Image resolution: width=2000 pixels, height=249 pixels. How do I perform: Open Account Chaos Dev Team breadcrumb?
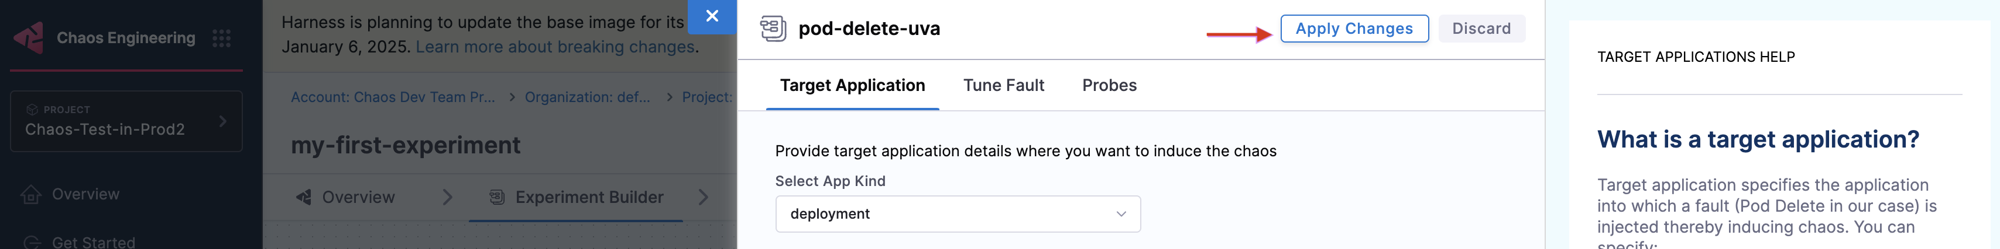coord(393,97)
